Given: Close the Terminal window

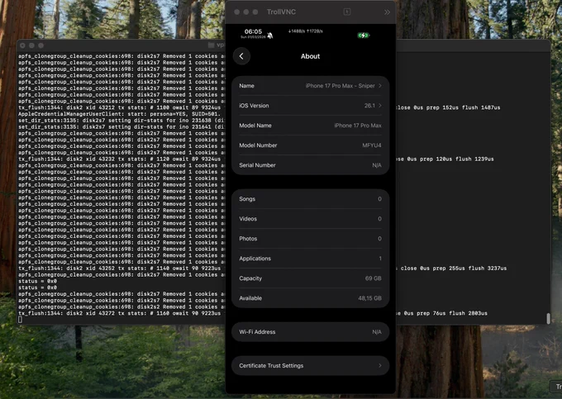Looking at the screenshot, I should point(22,45).
